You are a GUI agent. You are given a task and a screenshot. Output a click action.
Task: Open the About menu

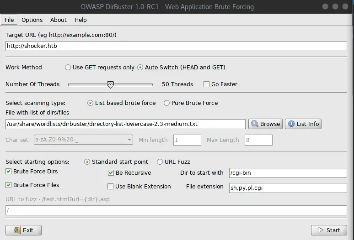59,20
